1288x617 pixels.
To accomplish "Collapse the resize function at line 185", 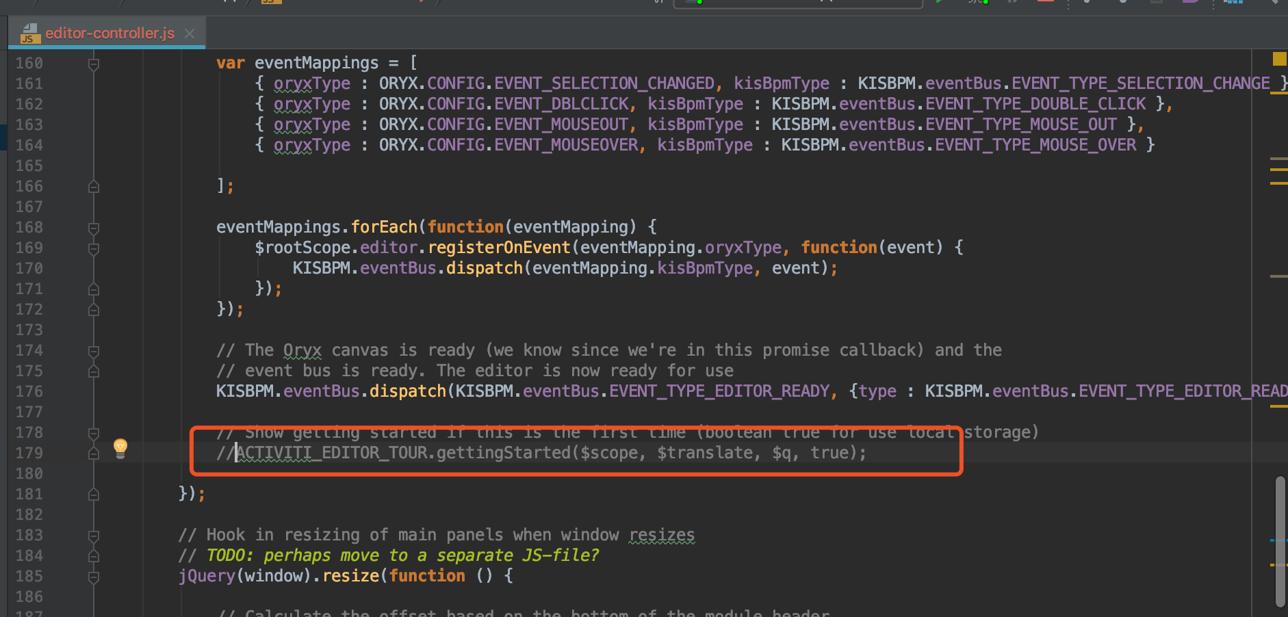I will point(94,577).
